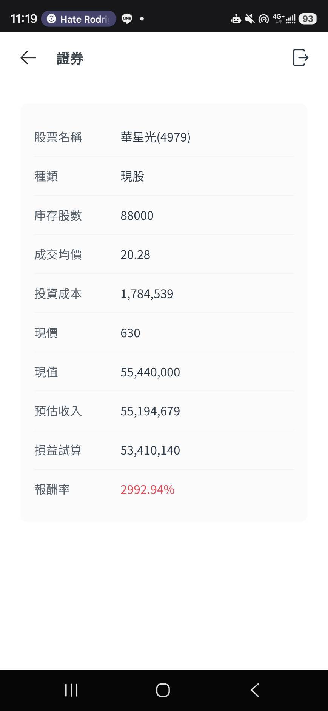Tap the robot icon in status bar
Viewport: 328px width, 711px height.
(x=236, y=19)
